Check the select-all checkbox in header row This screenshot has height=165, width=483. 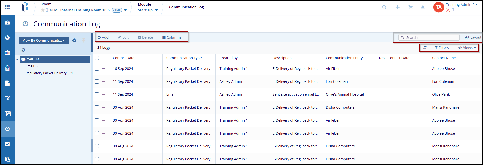click(97, 58)
